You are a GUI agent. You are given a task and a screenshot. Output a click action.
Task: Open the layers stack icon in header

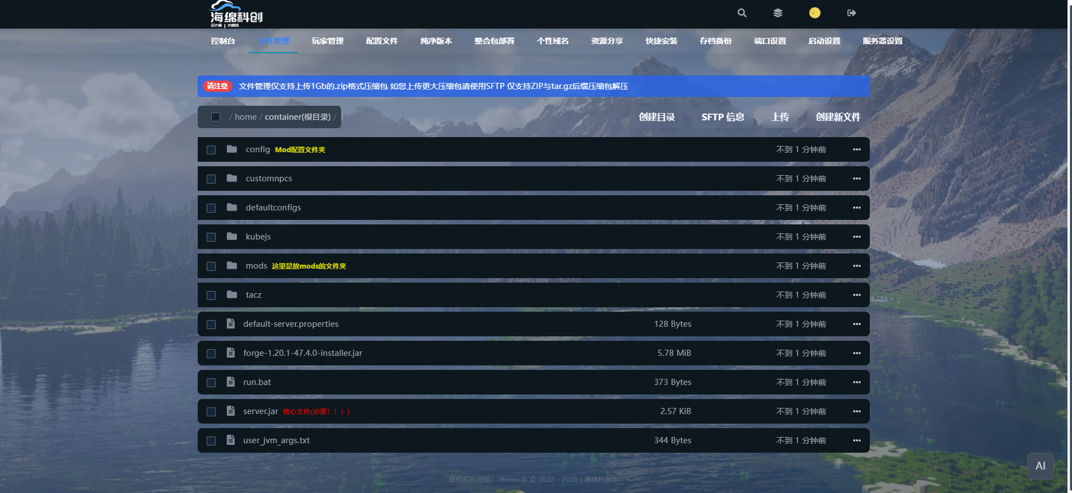pyautogui.click(x=778, y=13)
